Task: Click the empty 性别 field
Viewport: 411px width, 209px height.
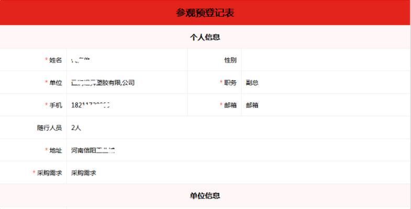Action: (x=326, y=60)
